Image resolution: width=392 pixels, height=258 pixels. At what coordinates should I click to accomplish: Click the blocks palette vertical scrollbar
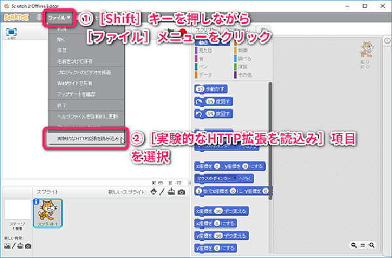(x=270, y=141)
